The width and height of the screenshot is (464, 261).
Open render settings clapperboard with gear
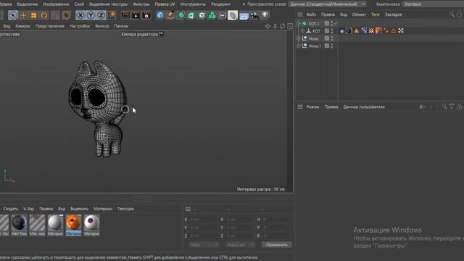(x=146, y=15)
